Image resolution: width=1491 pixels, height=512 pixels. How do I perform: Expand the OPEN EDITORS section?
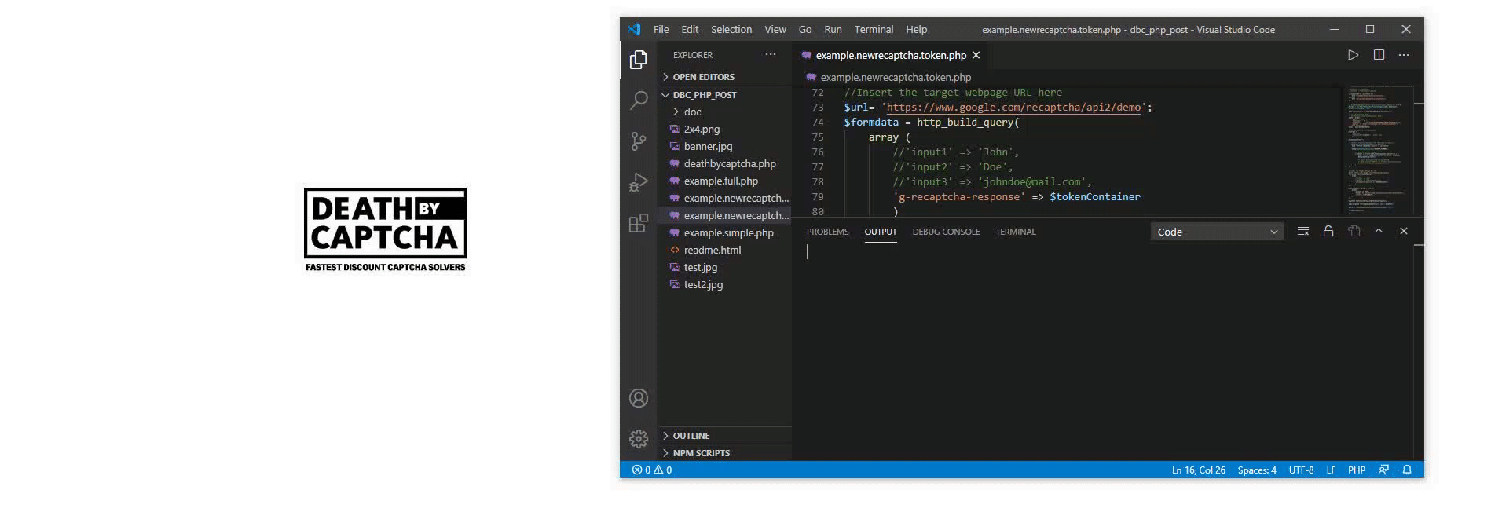703,77
